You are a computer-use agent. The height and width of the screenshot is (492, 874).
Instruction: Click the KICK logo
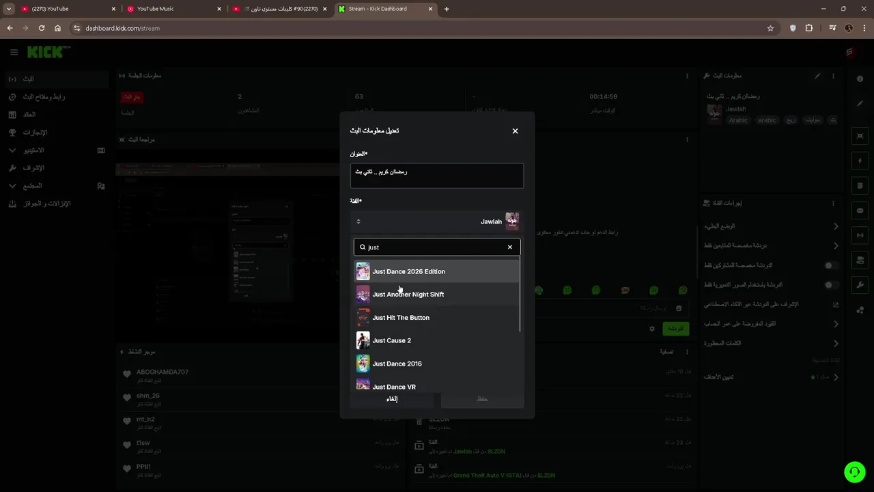click(x=48, y=52)
